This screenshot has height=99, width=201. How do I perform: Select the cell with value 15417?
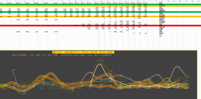point(89,27)
